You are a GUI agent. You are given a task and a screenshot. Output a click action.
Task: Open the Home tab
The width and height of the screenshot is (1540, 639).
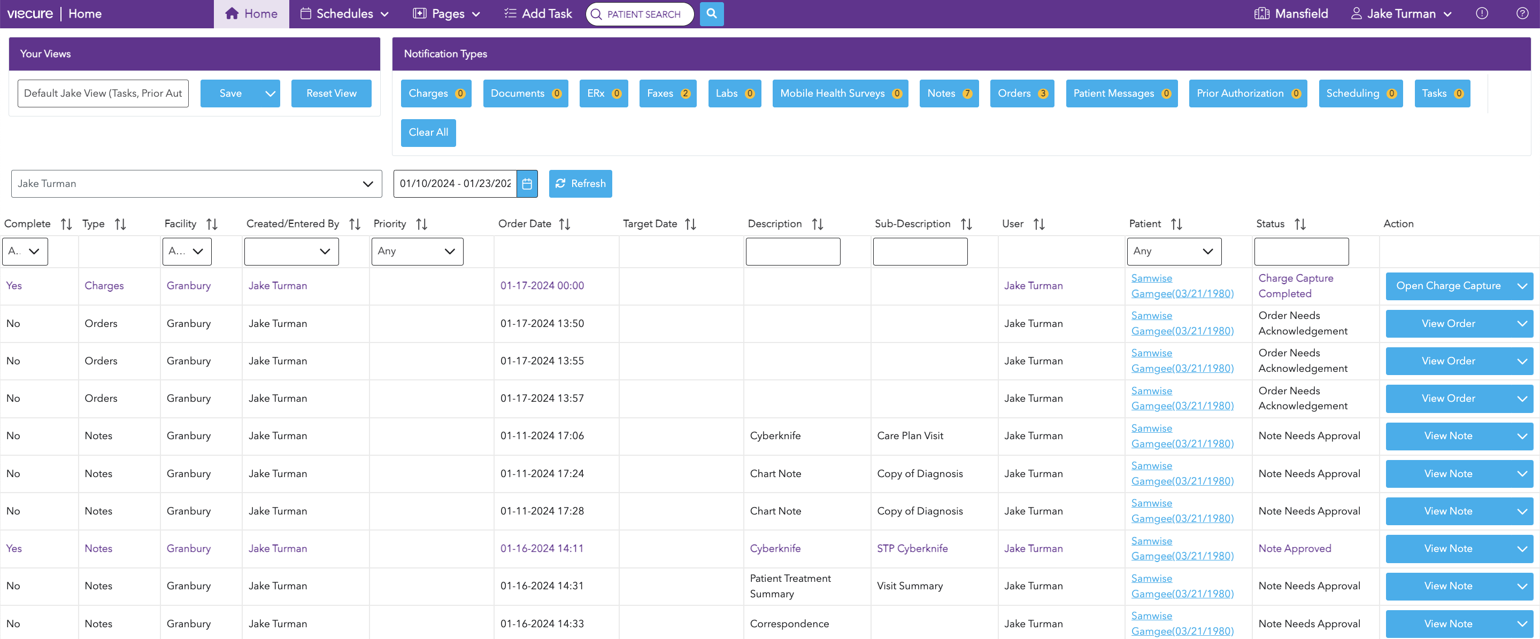251,14
